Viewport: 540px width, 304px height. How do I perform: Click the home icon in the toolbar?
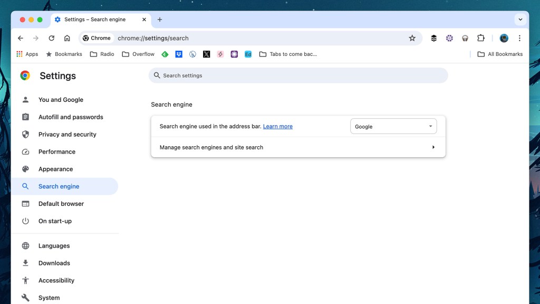(67, 38)
